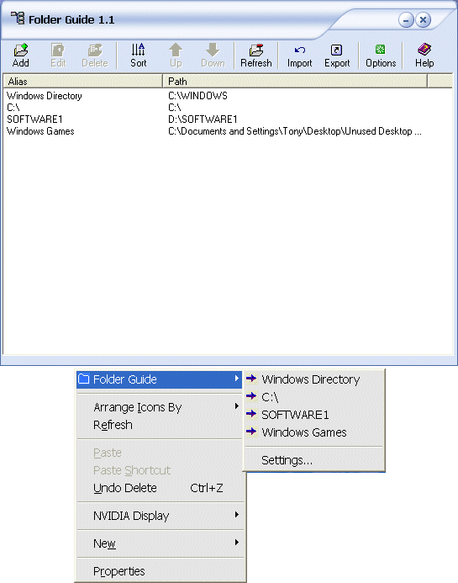Viewport: 458px width, 583px height.
Task: Expand the Folder Guide context submenu
Action: (x=160, y=379)
